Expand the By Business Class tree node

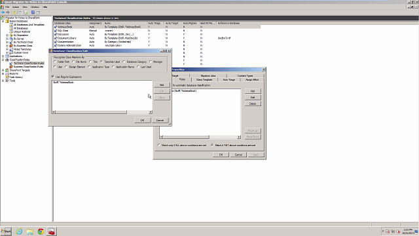click(7, 46)
